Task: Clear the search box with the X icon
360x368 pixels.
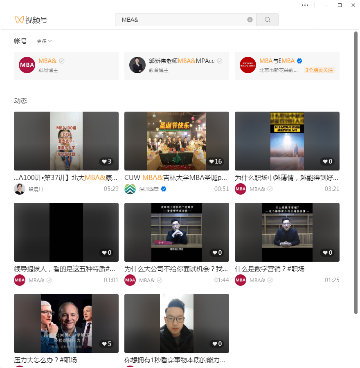Action: tap(250, 20)
